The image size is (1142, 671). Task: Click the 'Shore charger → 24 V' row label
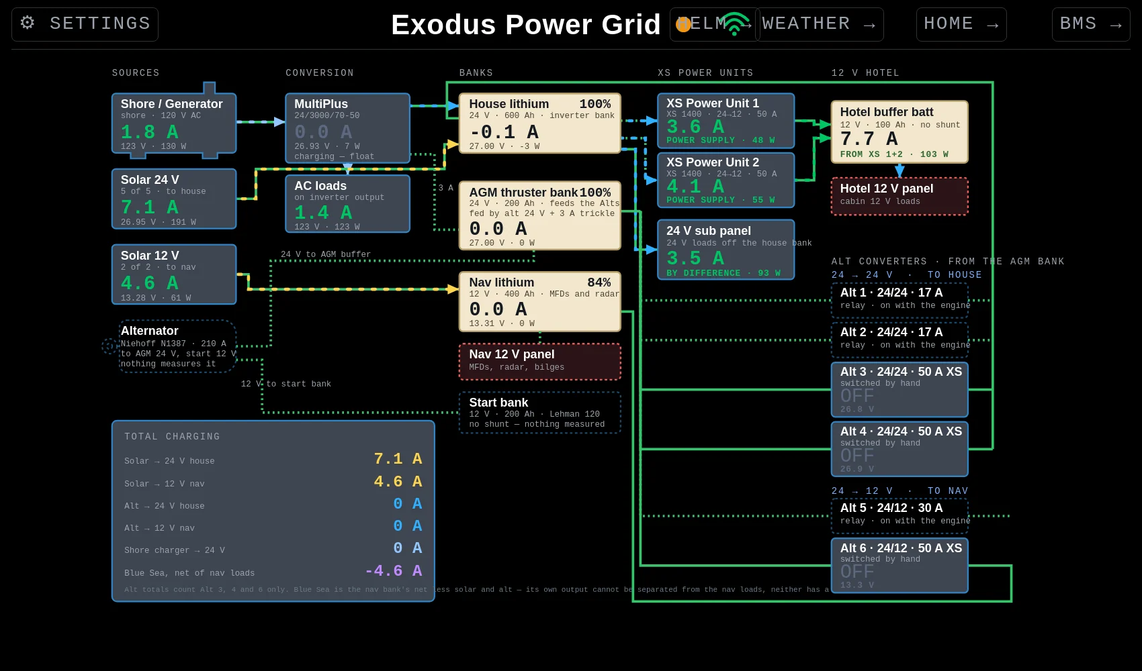175,550
